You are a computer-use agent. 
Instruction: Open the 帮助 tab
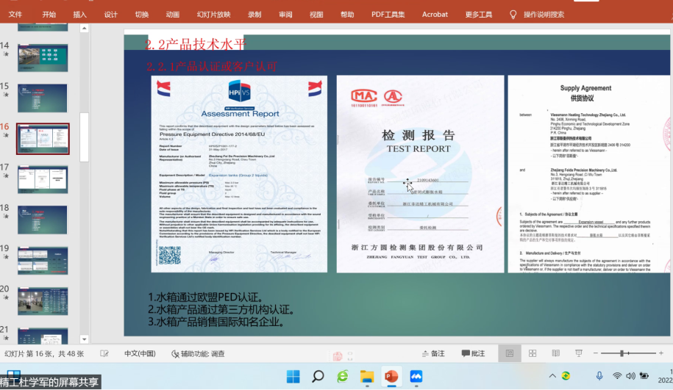pyautogui.click(x=347, y=15)
